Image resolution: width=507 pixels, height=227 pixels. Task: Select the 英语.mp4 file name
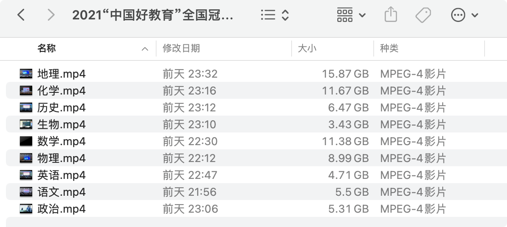(x=61, y=175)
